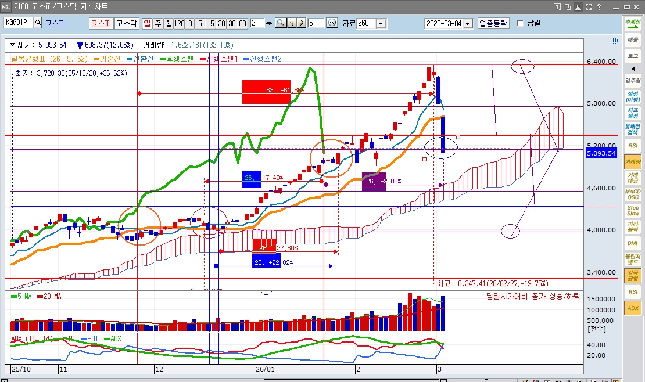This screenshot has width=645, height=382.
Task: Select the 5 minute period button
Action: coord(200,23)
